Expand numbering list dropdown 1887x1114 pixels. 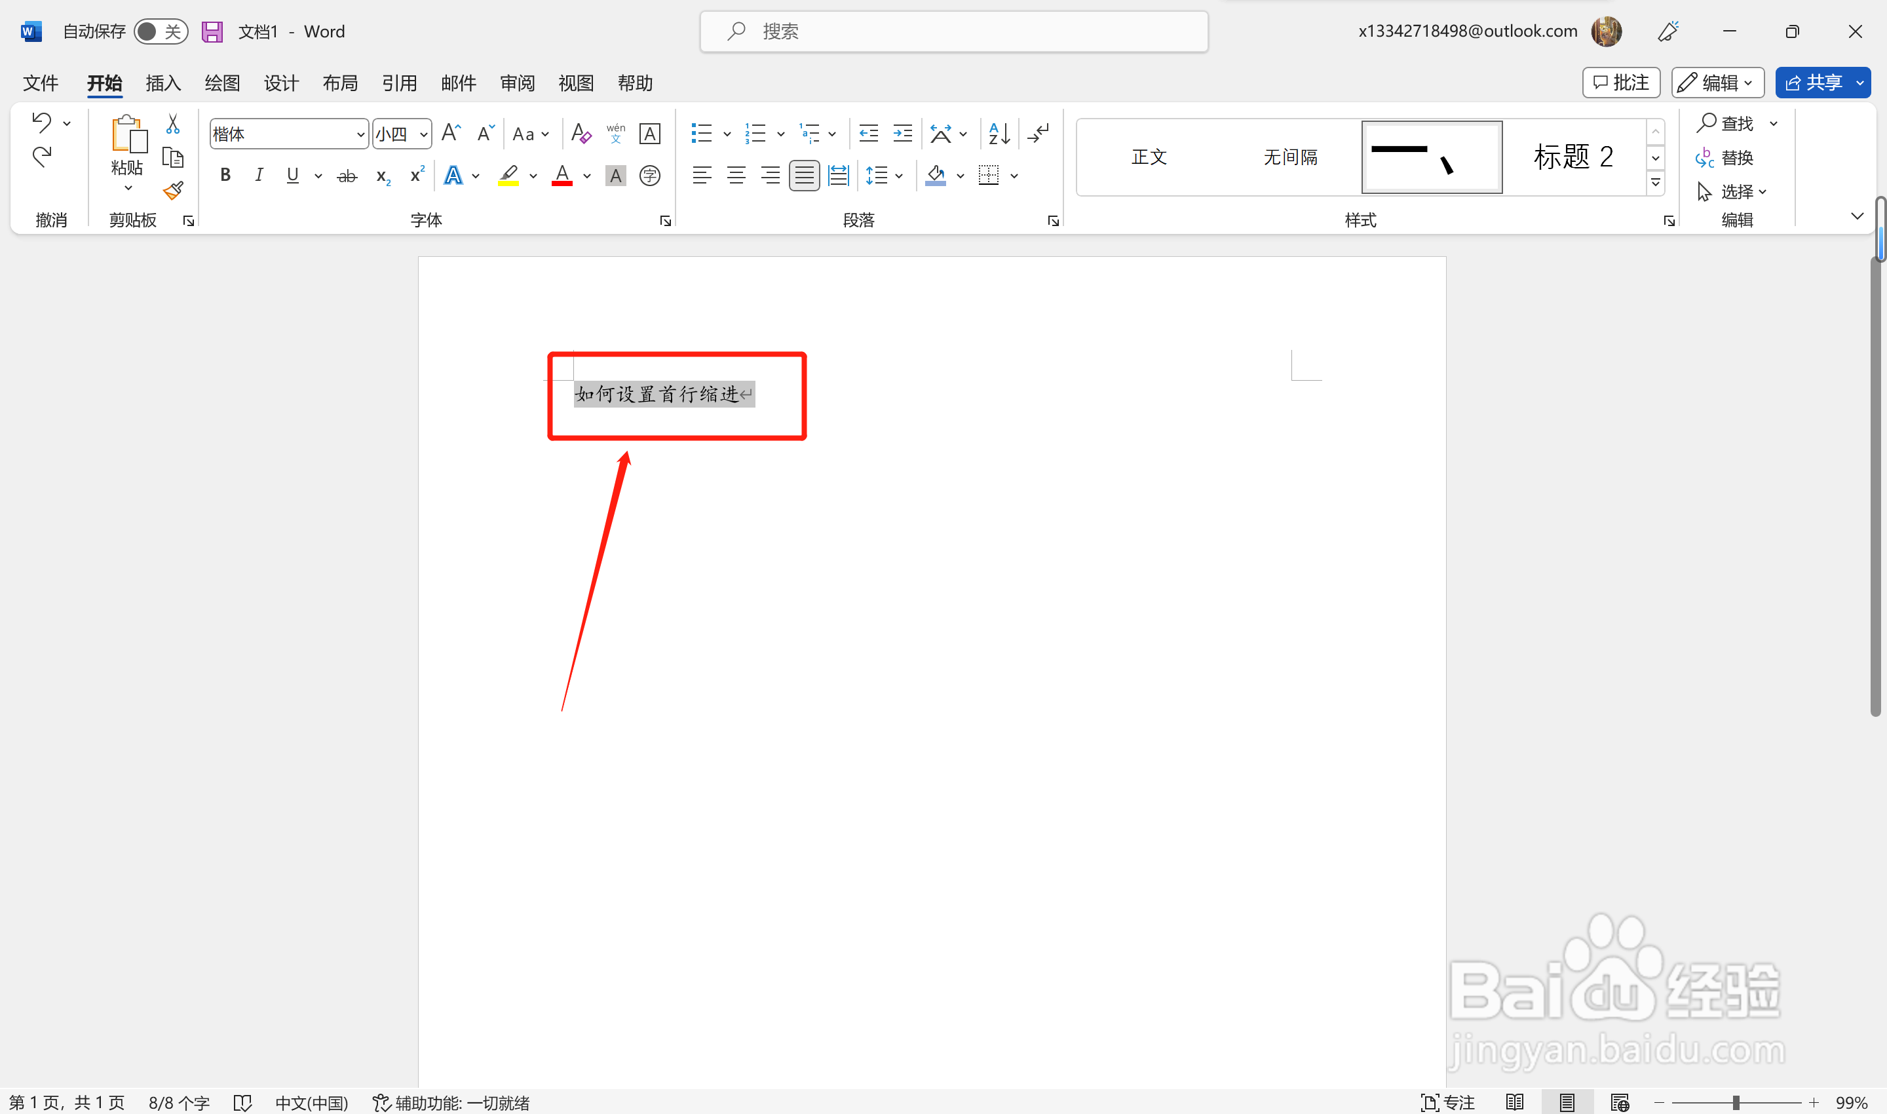[780, 134]
